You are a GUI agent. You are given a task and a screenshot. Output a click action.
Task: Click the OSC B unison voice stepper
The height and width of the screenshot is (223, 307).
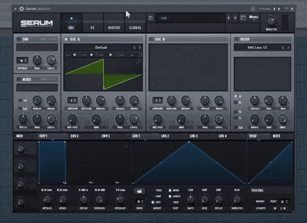[158, 101]
